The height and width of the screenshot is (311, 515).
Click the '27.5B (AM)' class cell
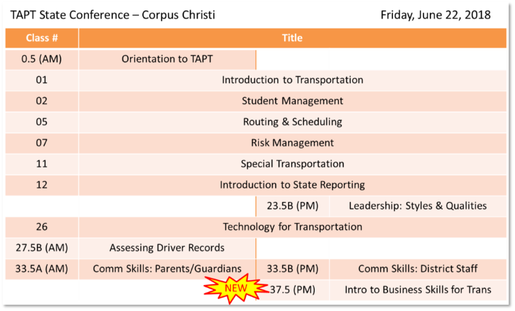point(42,248)
